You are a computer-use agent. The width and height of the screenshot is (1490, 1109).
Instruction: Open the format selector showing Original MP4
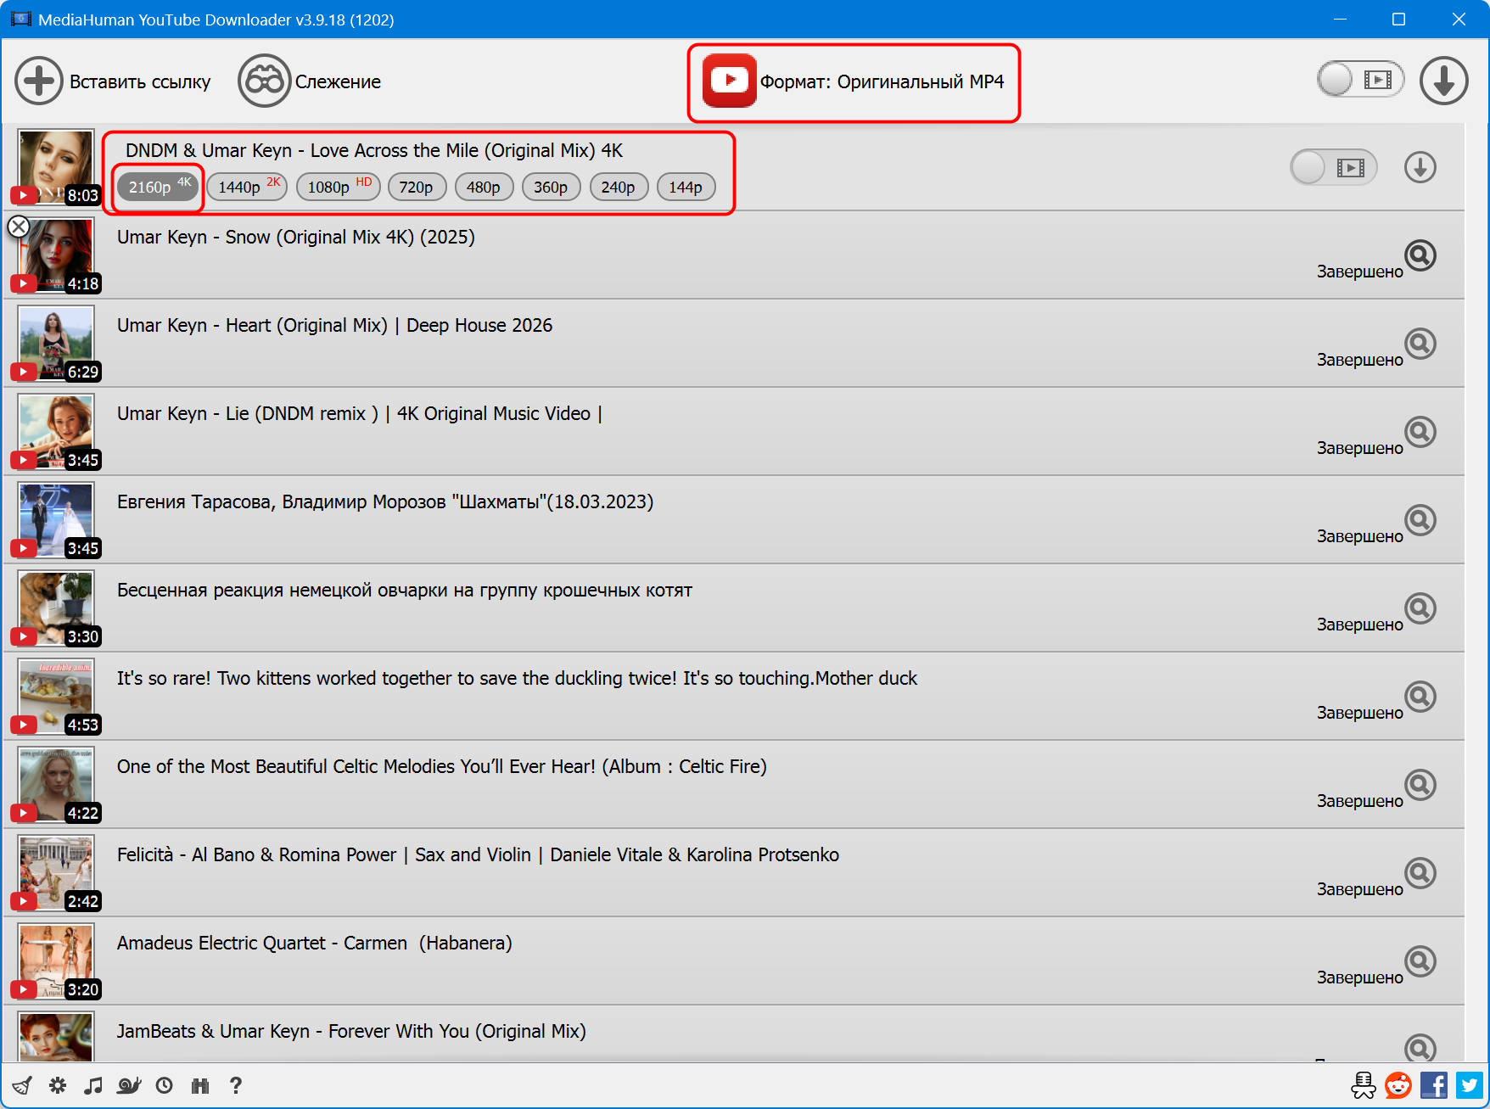(854, 81)
